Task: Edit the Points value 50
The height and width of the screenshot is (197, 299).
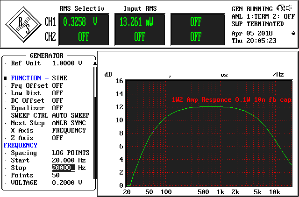Action: coord(56,175)
